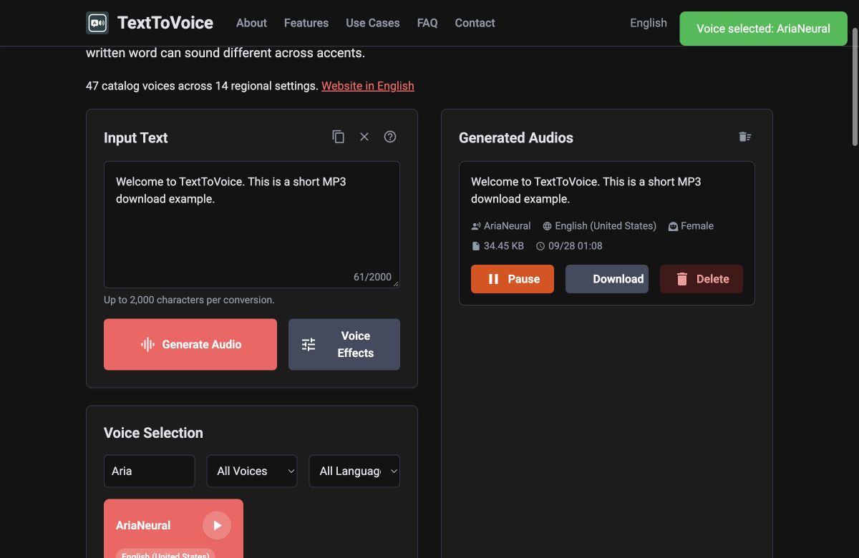This screenshot has width=859, height=558.
Task: Expand the All Languages dropdown
Action: coord(354,471)
